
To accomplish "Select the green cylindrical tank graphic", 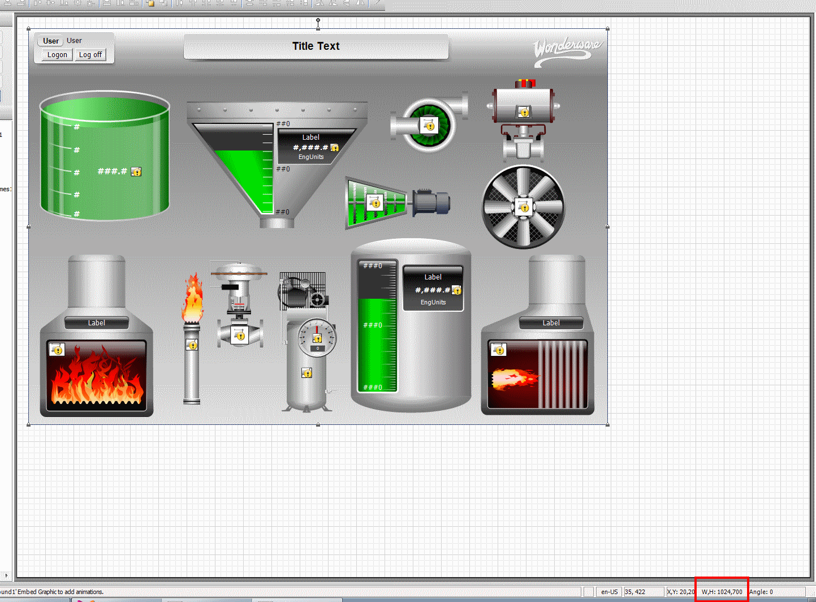I will [105, 156].
